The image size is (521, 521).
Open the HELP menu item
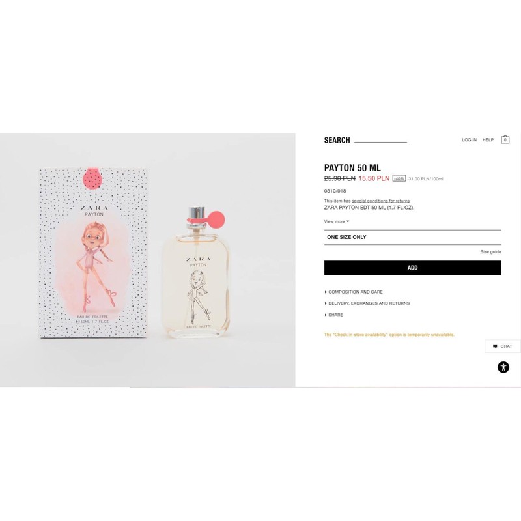point(488,140)
